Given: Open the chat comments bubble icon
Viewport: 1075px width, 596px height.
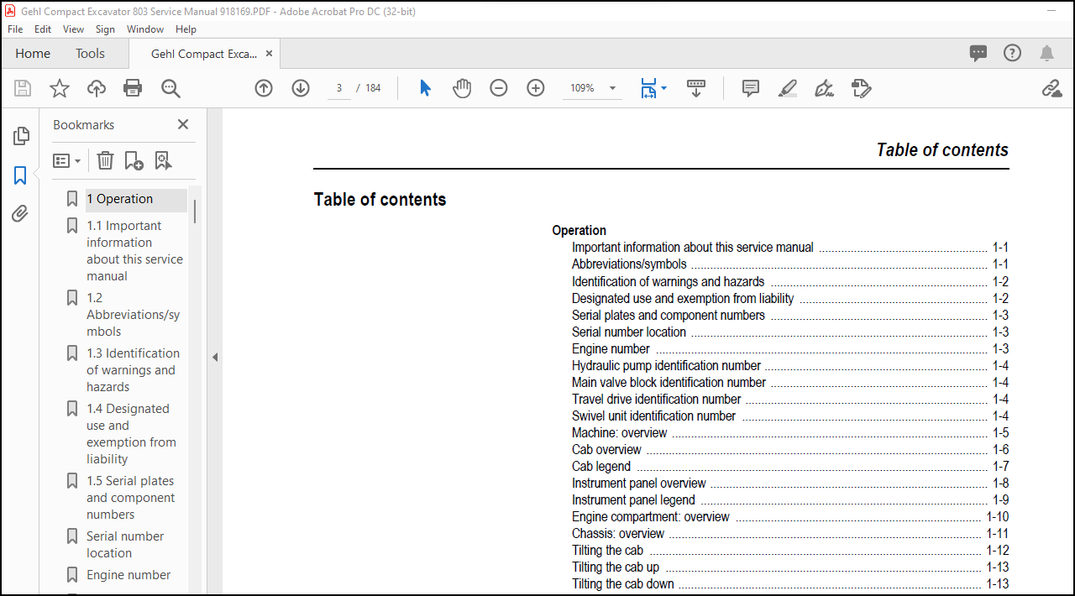Looking at the screenshot, I should coord(978,53).
